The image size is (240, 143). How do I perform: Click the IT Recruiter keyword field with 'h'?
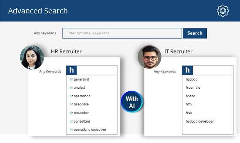(208, 70)
